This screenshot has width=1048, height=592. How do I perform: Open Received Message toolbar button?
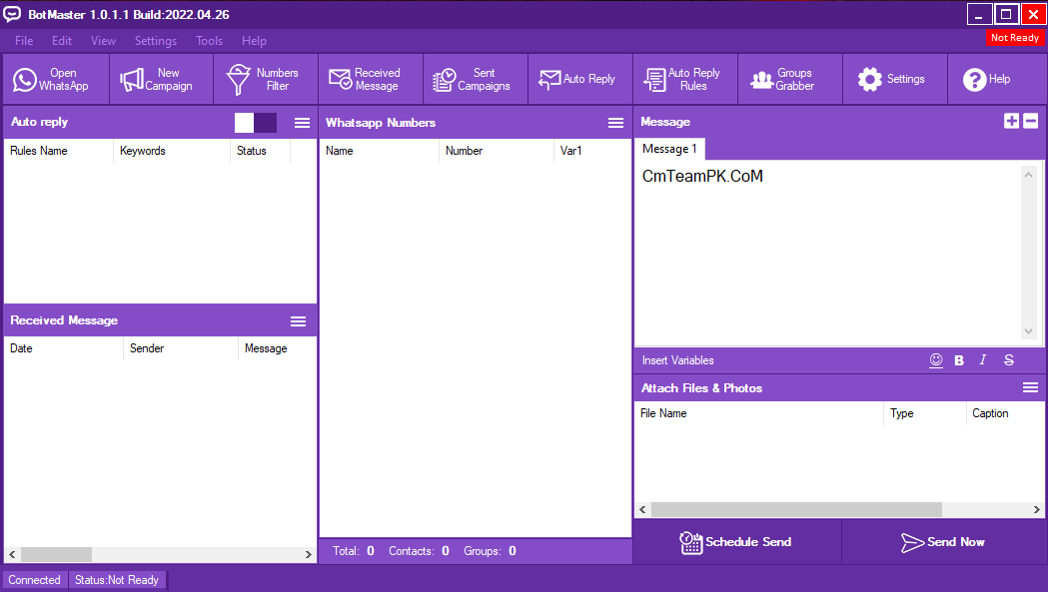coord(371,80)
